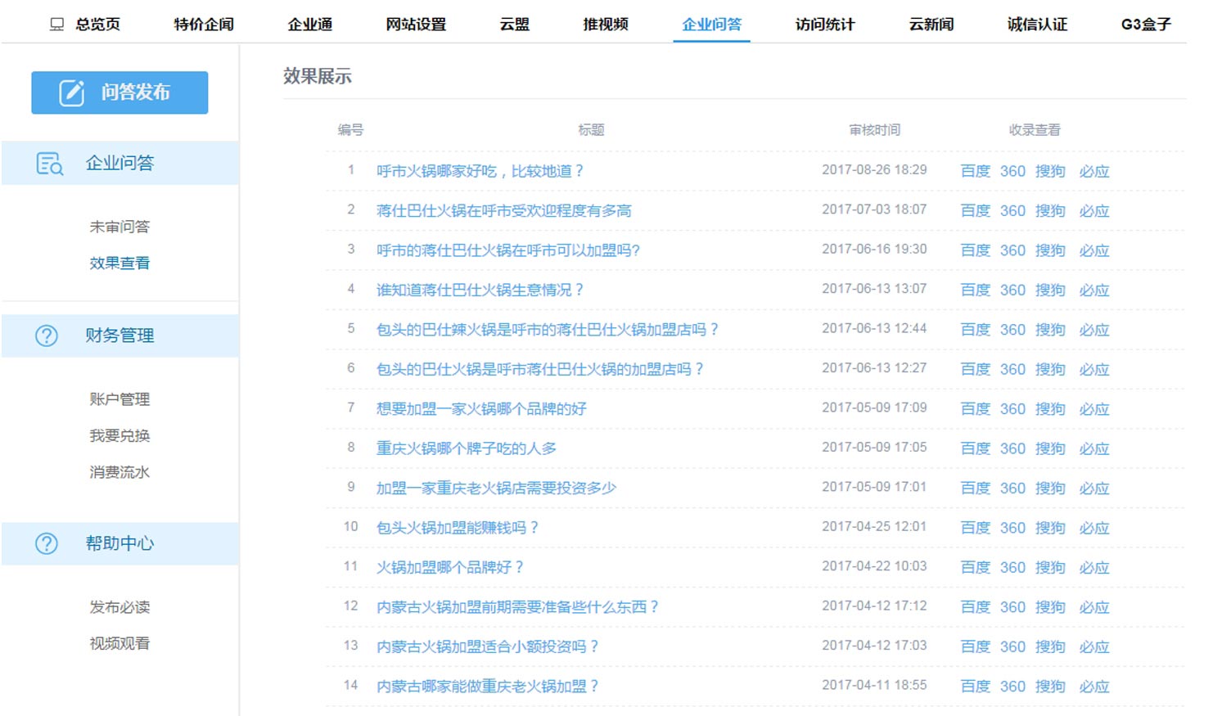
Task: Click the 标题 column header
Action: [x=591, y=129]
